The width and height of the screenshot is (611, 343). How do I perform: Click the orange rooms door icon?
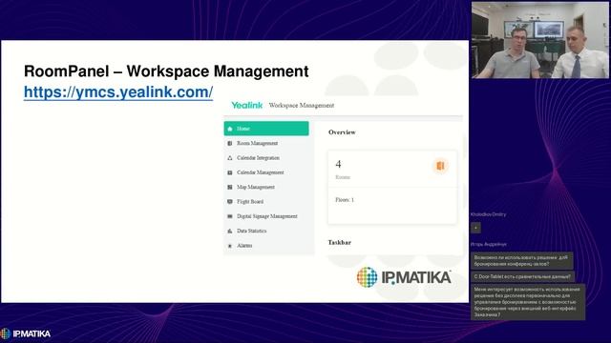(x=440, y=166)
